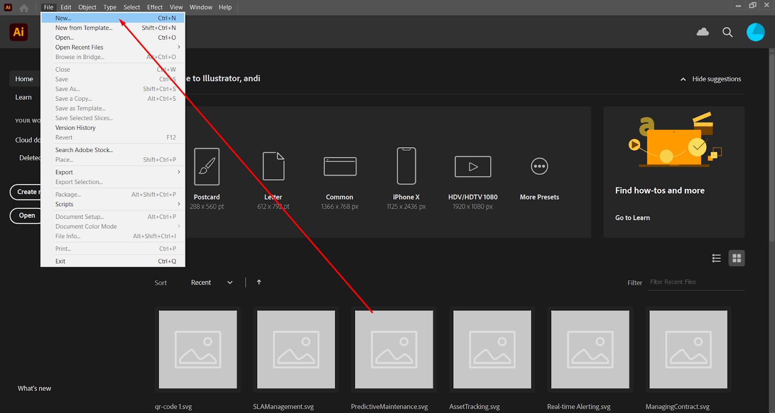Screen dimensions: 775x413
Task: Click the PredictiveMaintenance.svg file name
Action: coord(389,407)
